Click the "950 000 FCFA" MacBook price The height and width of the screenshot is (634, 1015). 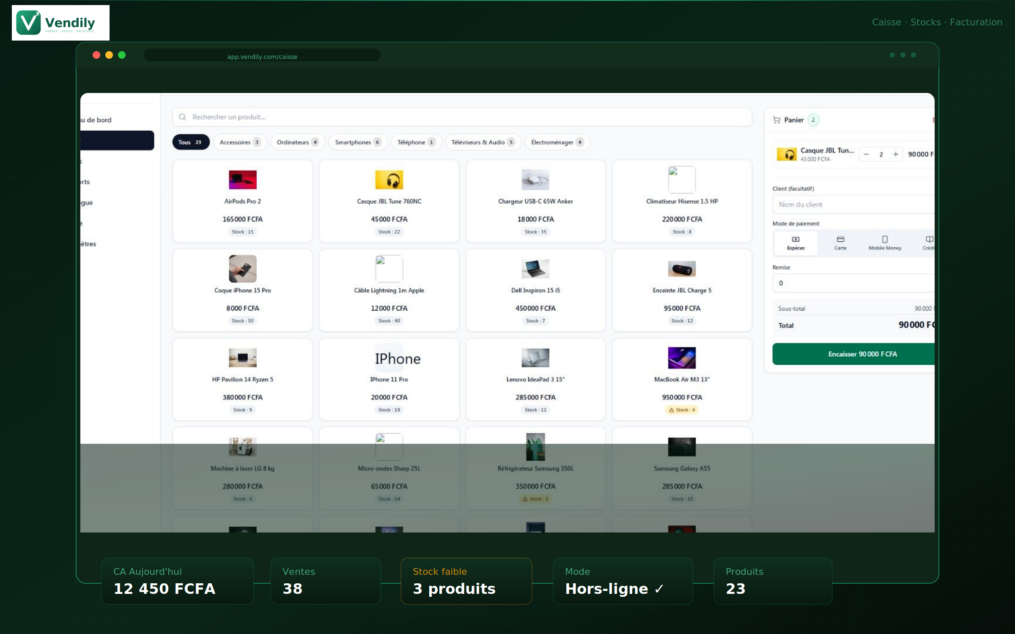point(682,397)
